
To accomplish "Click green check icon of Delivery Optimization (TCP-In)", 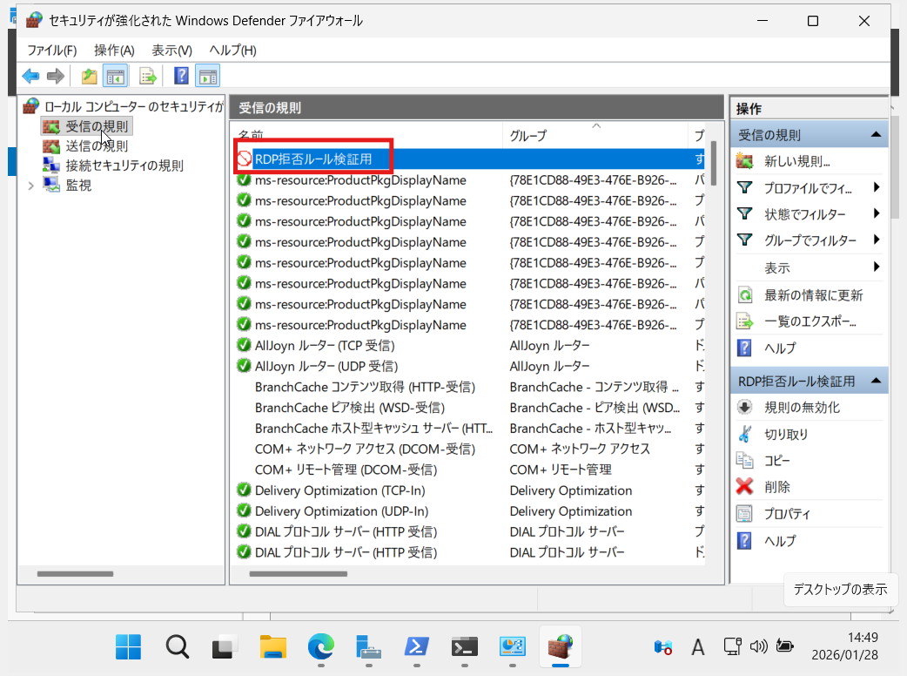I will (244, 490).
